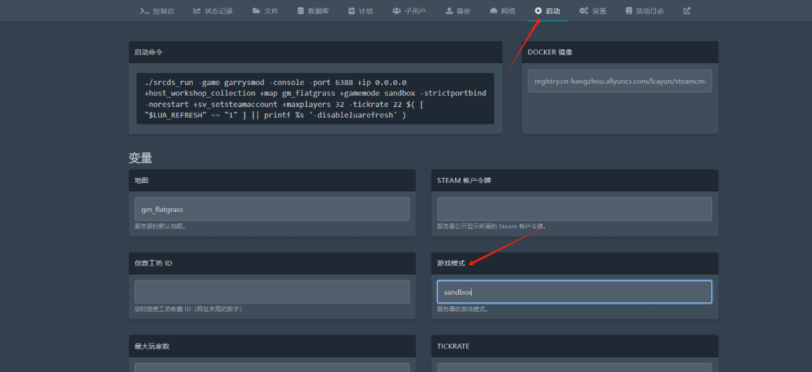Focus the STEAM 帐户令牌 input field
This screenshot has width=812, height=372.
point(574,209)
